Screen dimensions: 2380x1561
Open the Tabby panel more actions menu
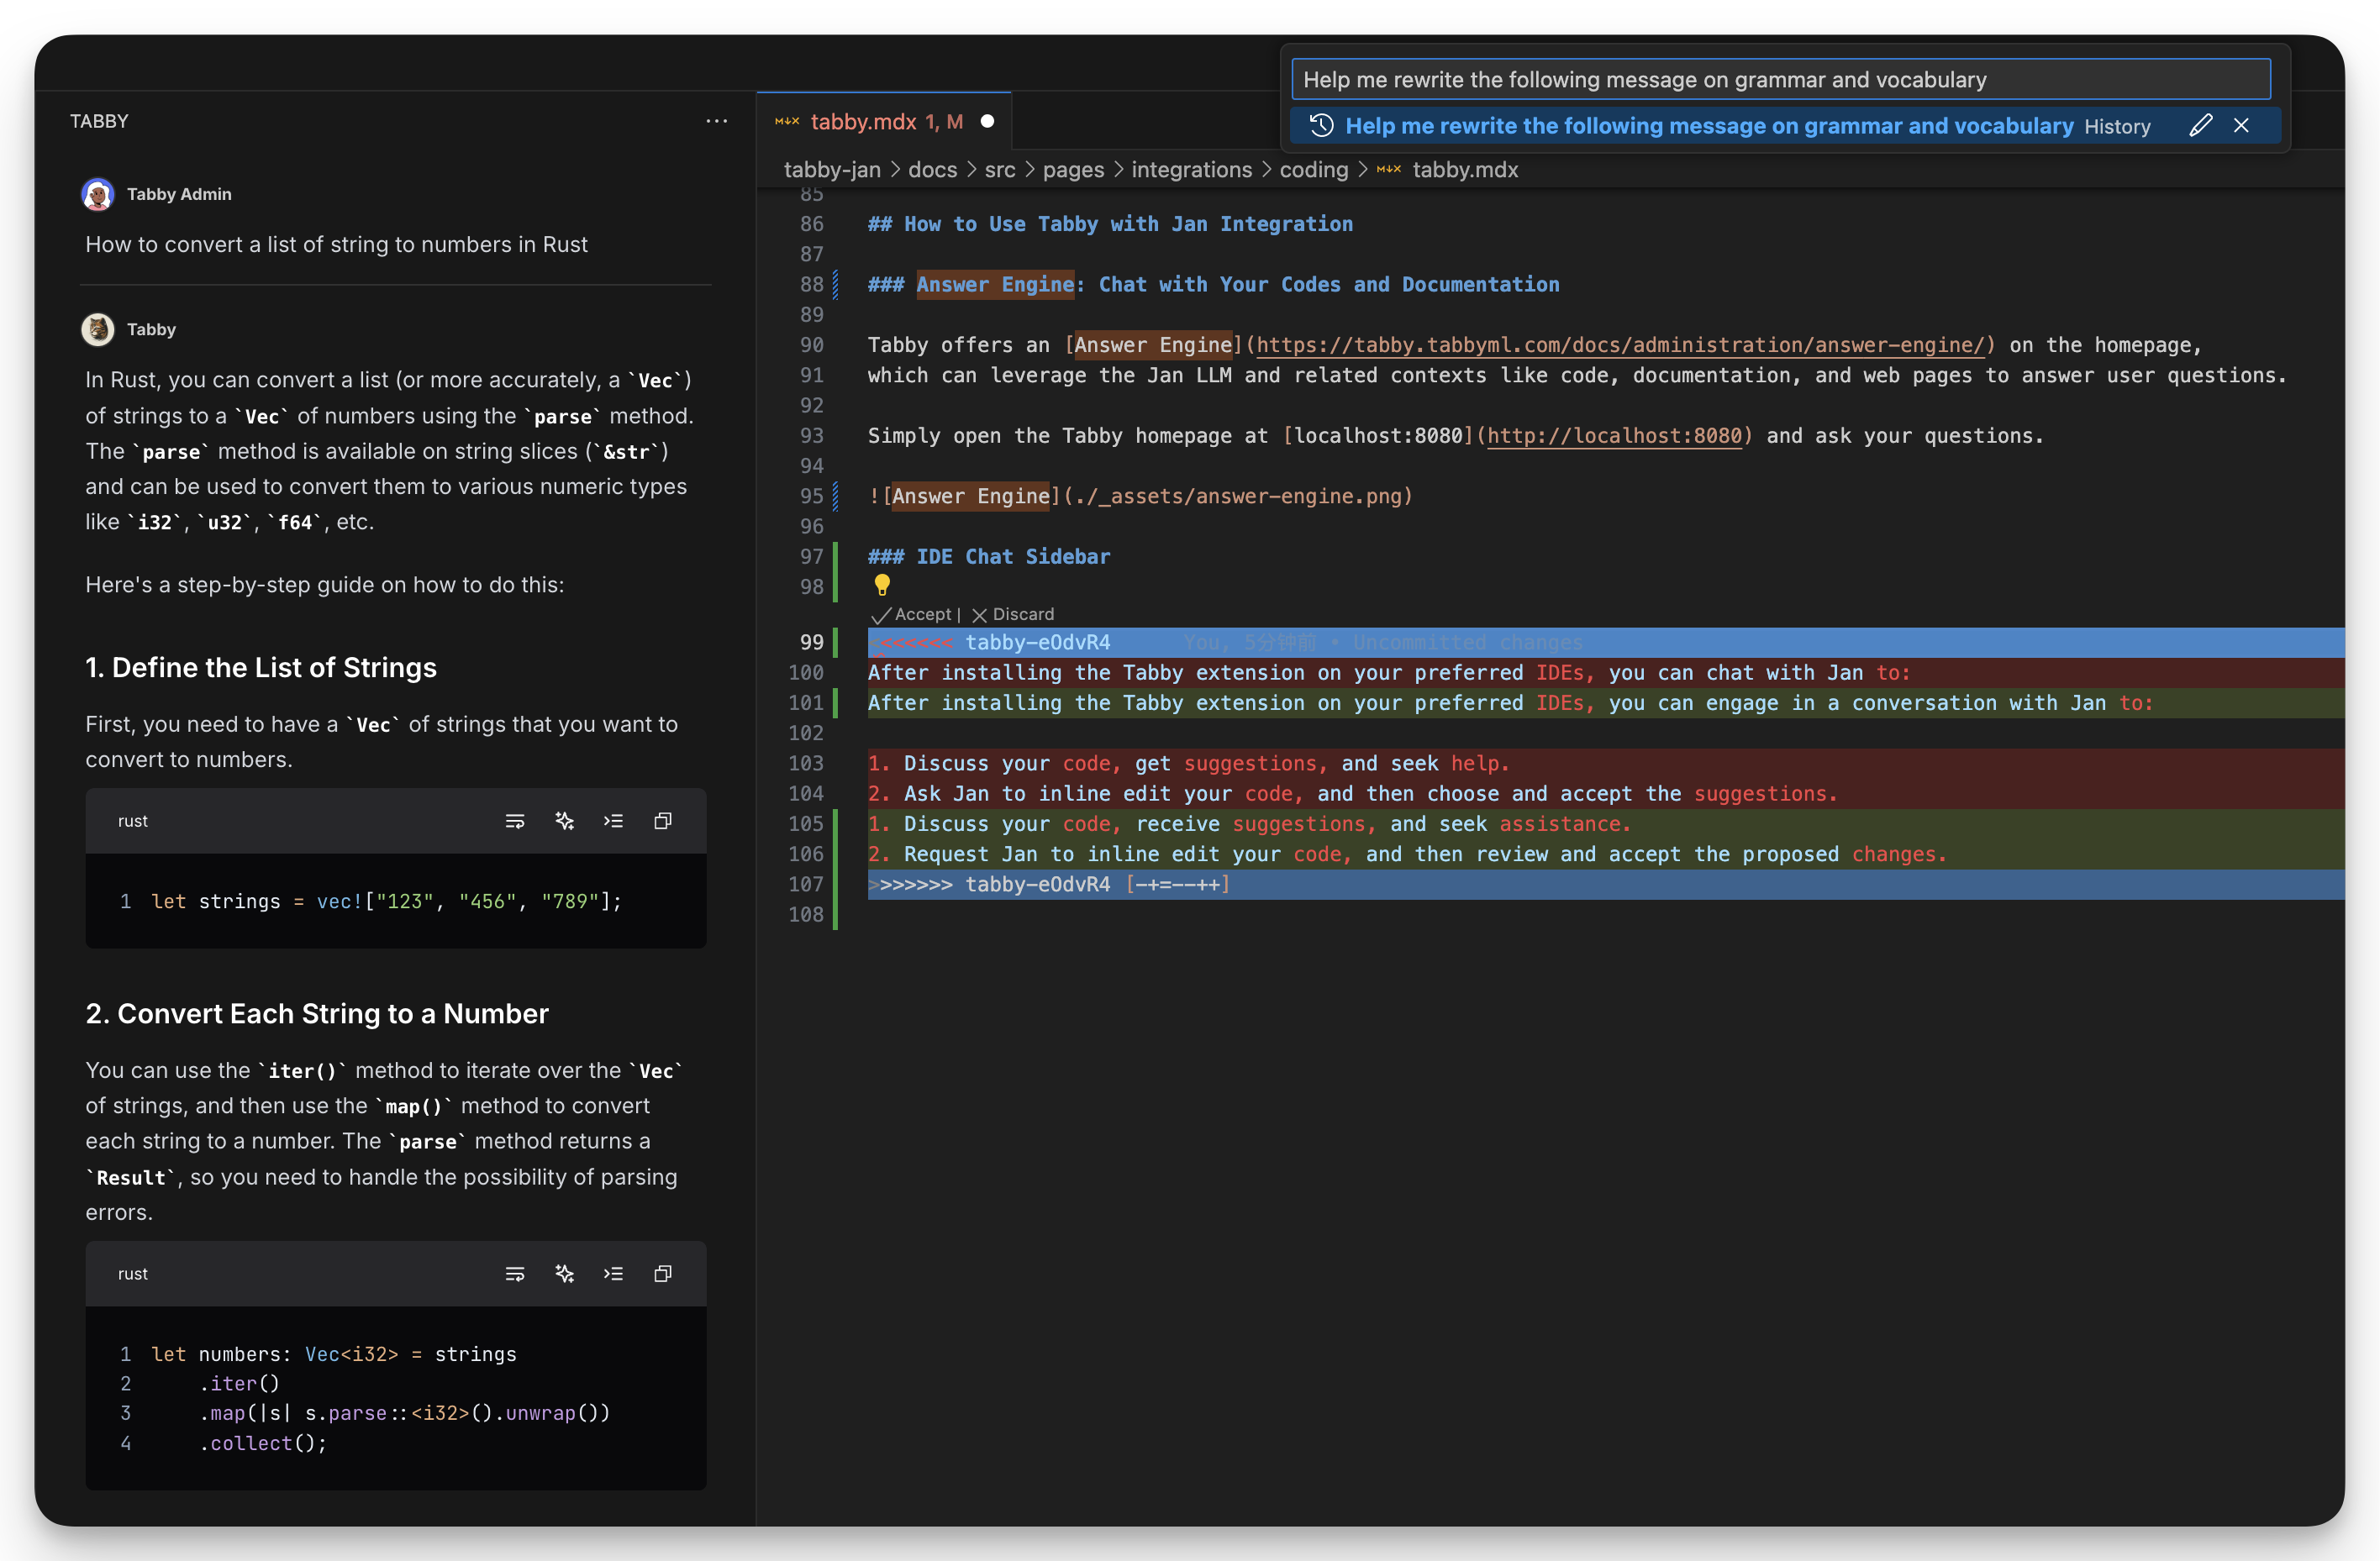pyautogui.click(x=716, y=121)
